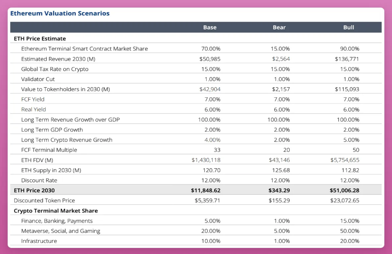Click the 'Discount Rate' row label
The width and height of the screenshot is (392, 254).
(x=39, y=180)
